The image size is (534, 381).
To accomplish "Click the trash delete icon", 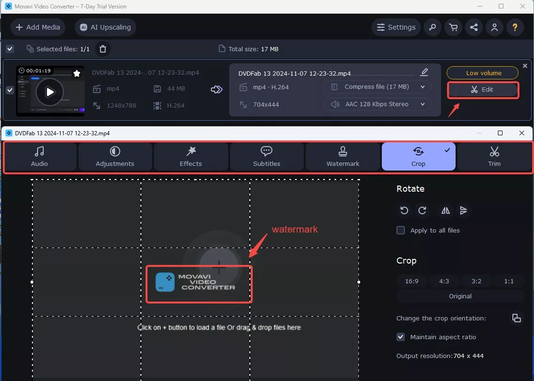I will coord(103,49).
